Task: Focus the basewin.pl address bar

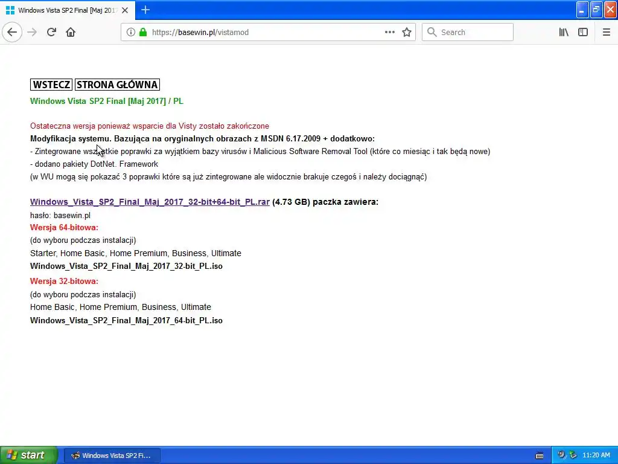Action: pyautogui.click(x=268, y=32)
